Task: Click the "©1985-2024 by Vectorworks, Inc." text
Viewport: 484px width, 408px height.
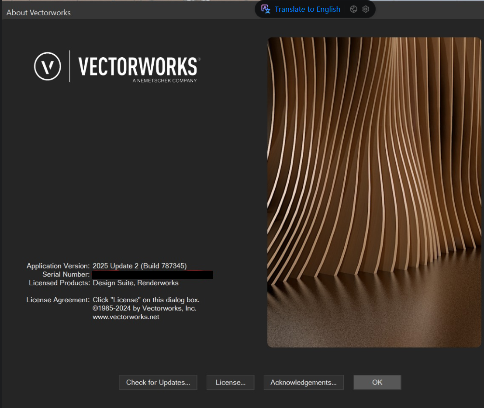Action: tap(145, 308)
